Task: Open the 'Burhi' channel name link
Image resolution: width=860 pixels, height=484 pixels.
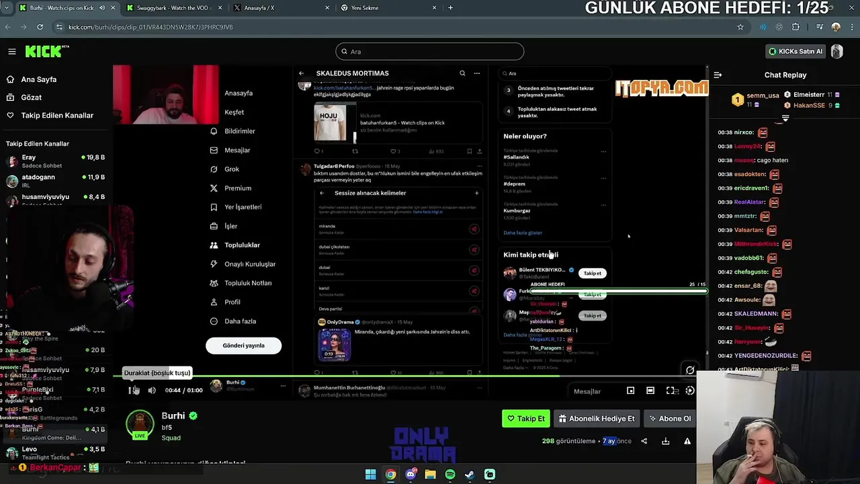Action: point(173,415)
